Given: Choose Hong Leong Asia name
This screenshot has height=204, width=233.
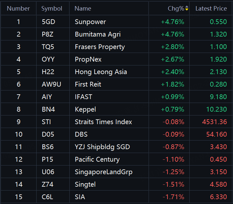Looking at the screenshot, I should [x=101, y=72].
